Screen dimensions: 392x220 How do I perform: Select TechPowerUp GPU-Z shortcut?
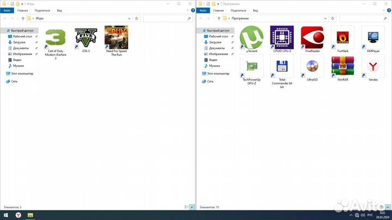tap(252, 70)
